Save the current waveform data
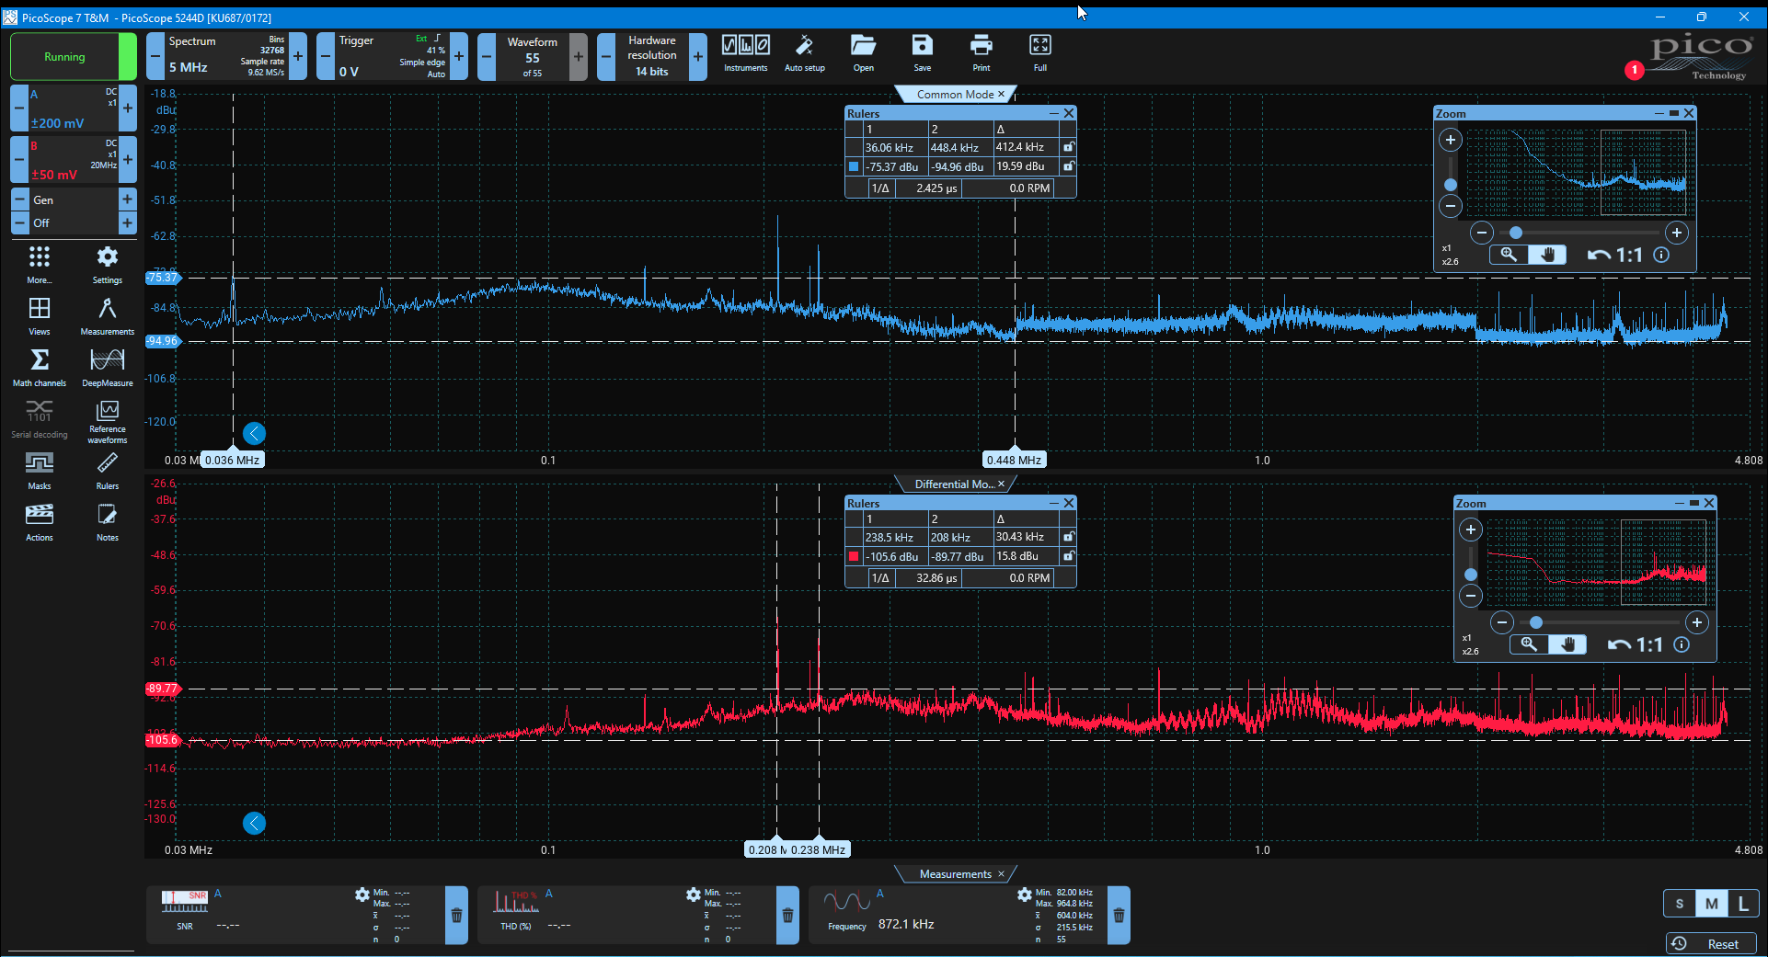This screenshot has height=957, width=1768. pyautogui.click(x=922, y=53)
